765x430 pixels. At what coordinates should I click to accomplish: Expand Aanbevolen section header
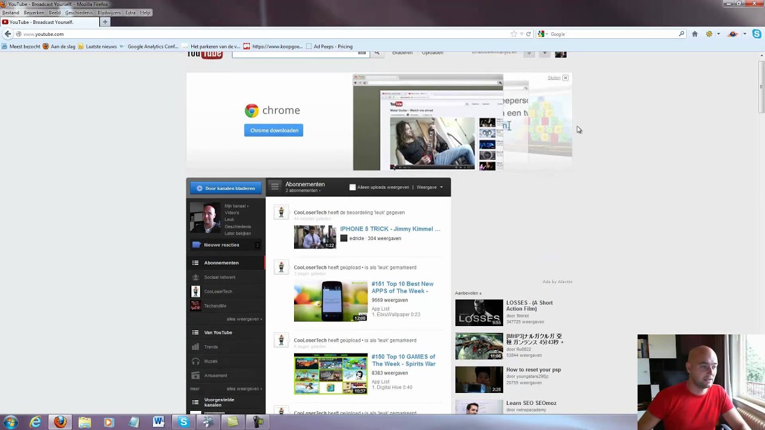tap(468, 293)
